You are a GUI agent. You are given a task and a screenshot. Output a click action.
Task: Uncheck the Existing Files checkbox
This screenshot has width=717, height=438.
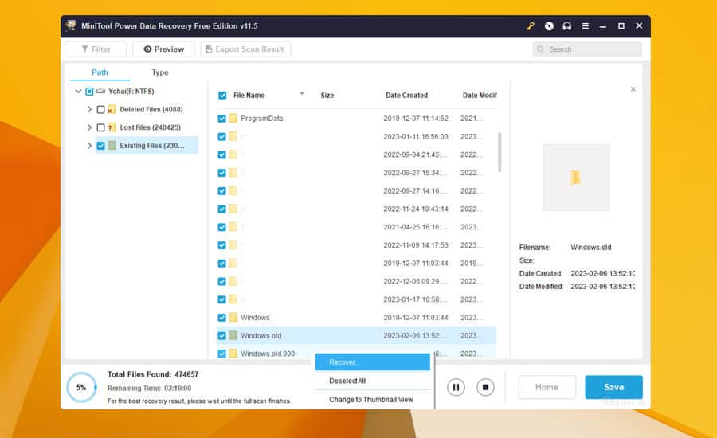pyautogui.click(x=100, y=146)
